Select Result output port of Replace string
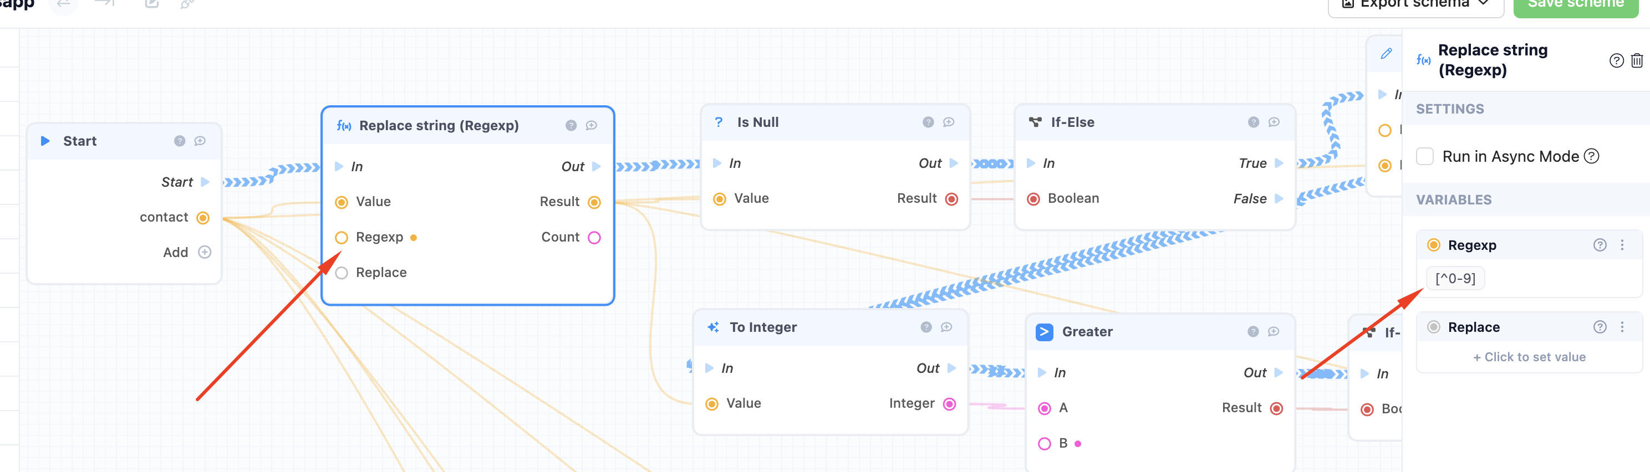 pyautogui.click(x=594, y=202)
